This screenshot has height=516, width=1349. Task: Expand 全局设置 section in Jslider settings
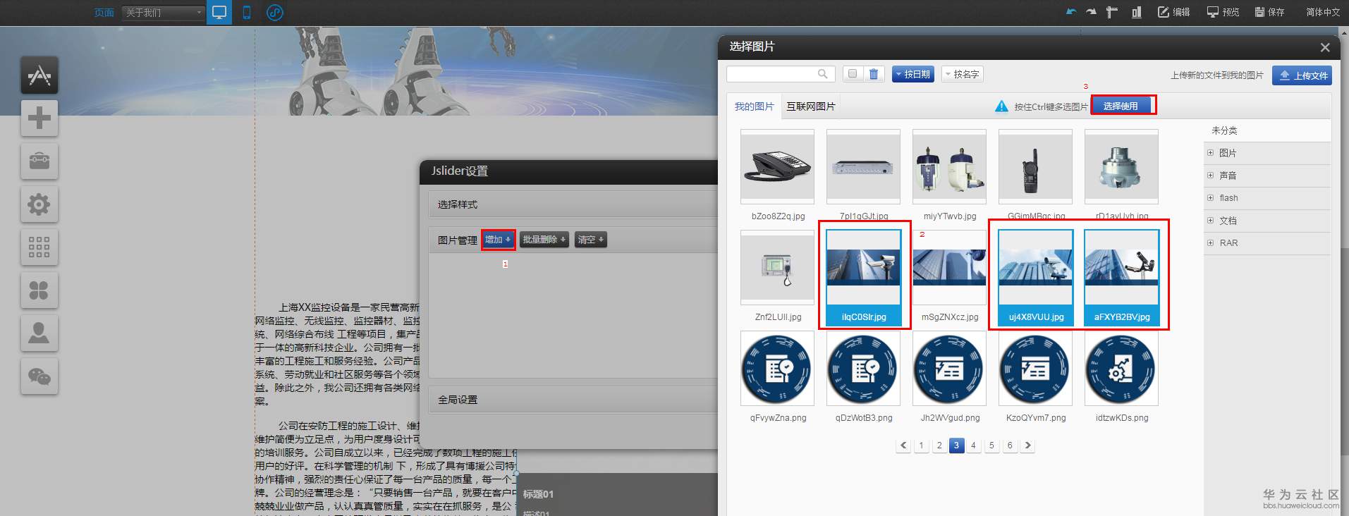click(573, 400)
